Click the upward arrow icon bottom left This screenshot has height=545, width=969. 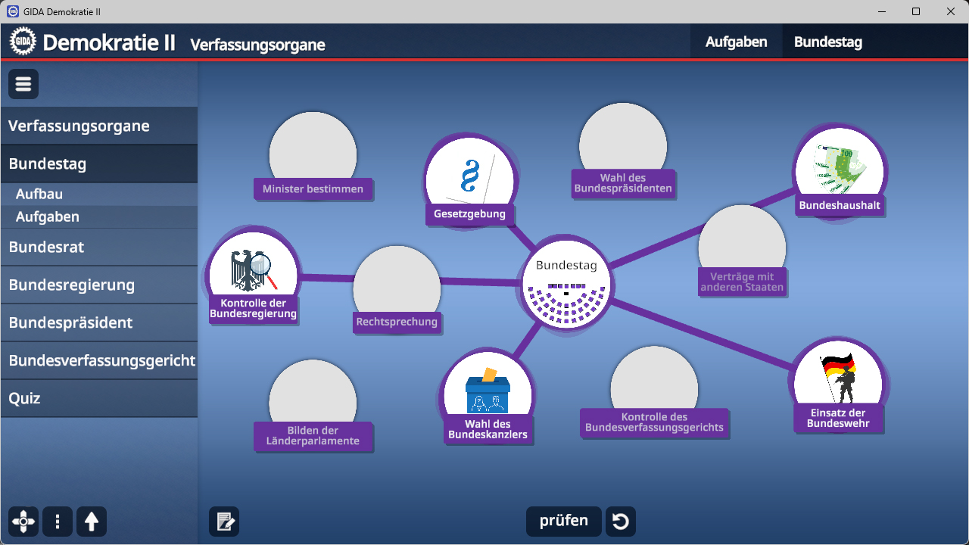click(x=92, y=522)
